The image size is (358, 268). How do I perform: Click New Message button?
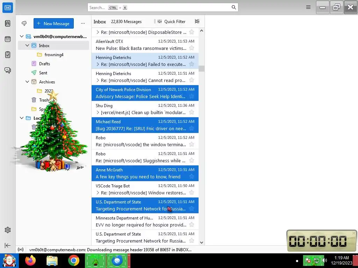[53, 23]
